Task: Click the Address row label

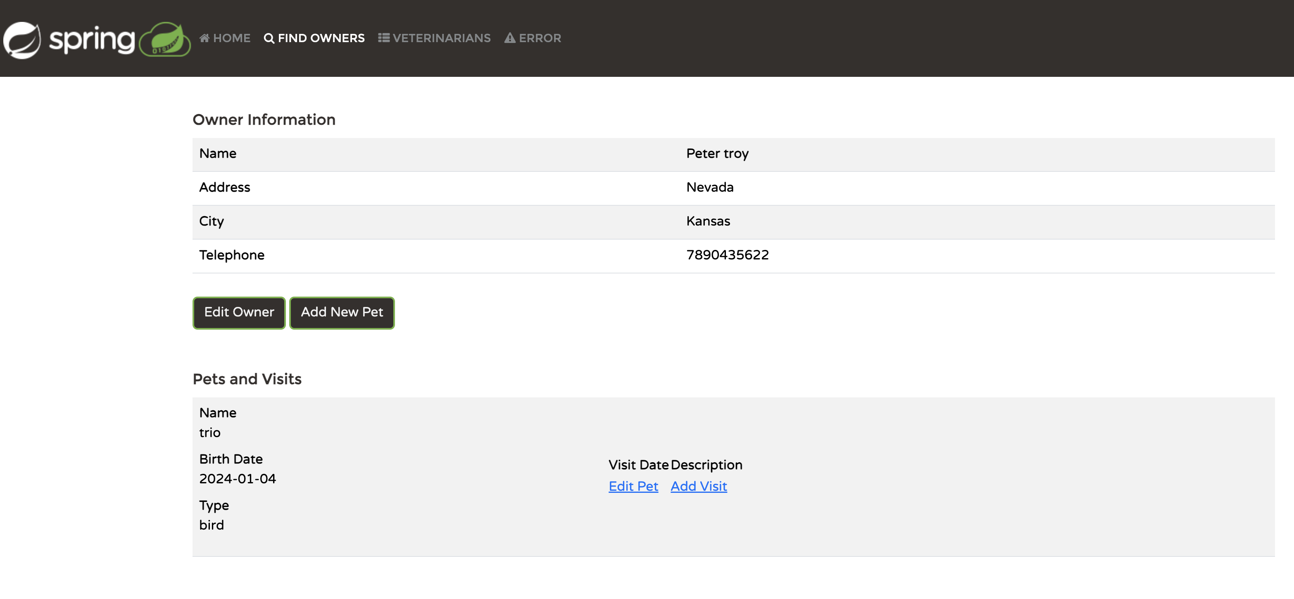Action: click(224, 187)
